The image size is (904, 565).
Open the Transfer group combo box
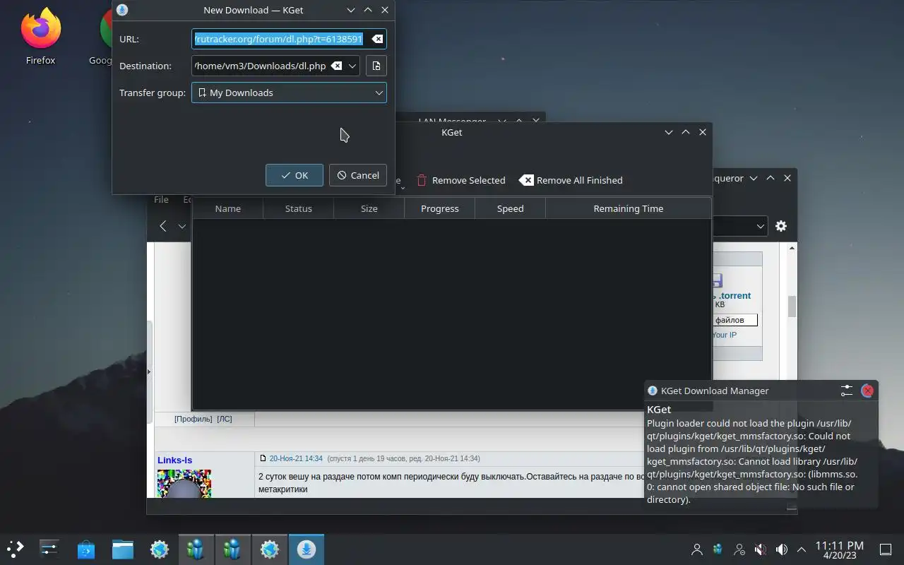[289, 93]
